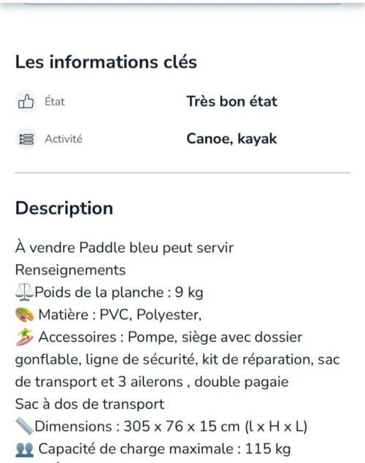The width and height of the screenshot is (365, 463).
Task: Click the 'Renseignements' text line
Action: click(x=70, y=270)
